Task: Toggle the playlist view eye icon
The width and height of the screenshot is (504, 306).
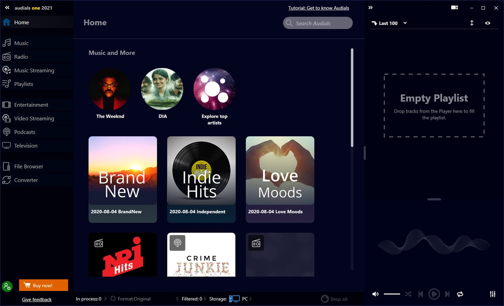Action: click(488, 23)
